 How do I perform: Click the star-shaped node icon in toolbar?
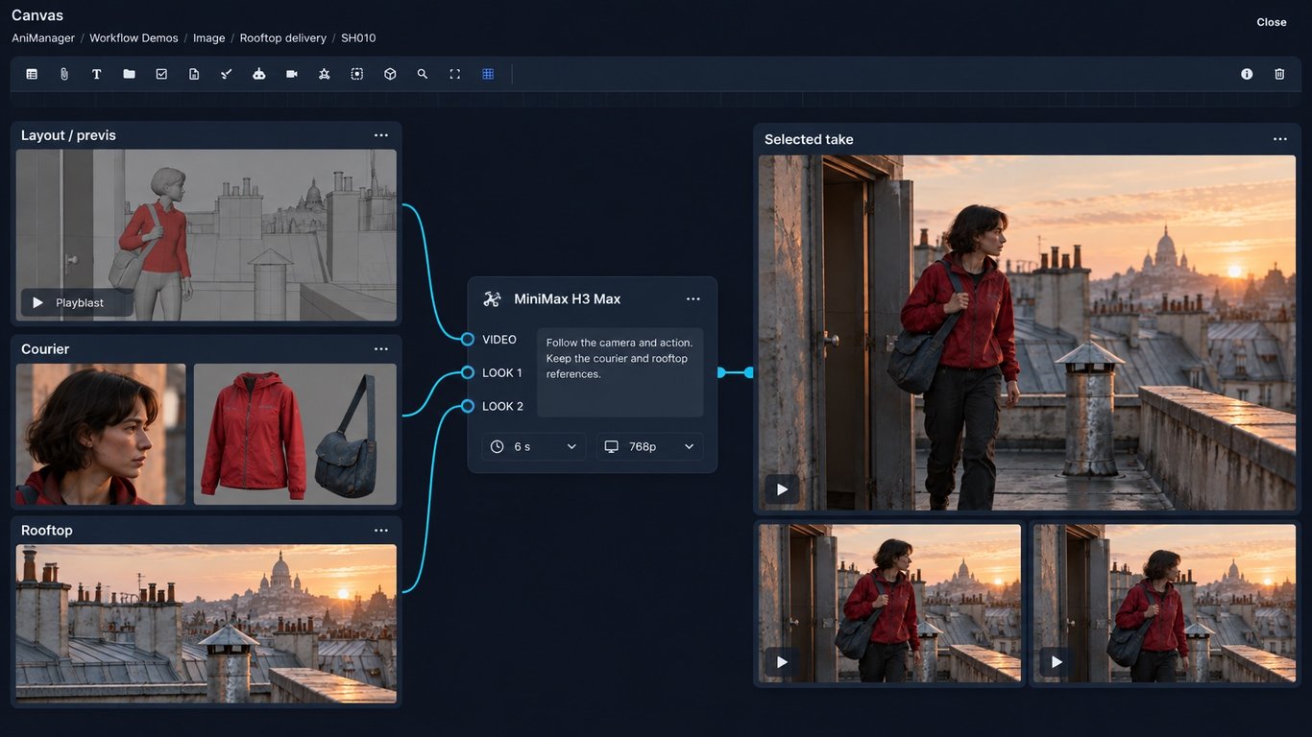point(325,74)
